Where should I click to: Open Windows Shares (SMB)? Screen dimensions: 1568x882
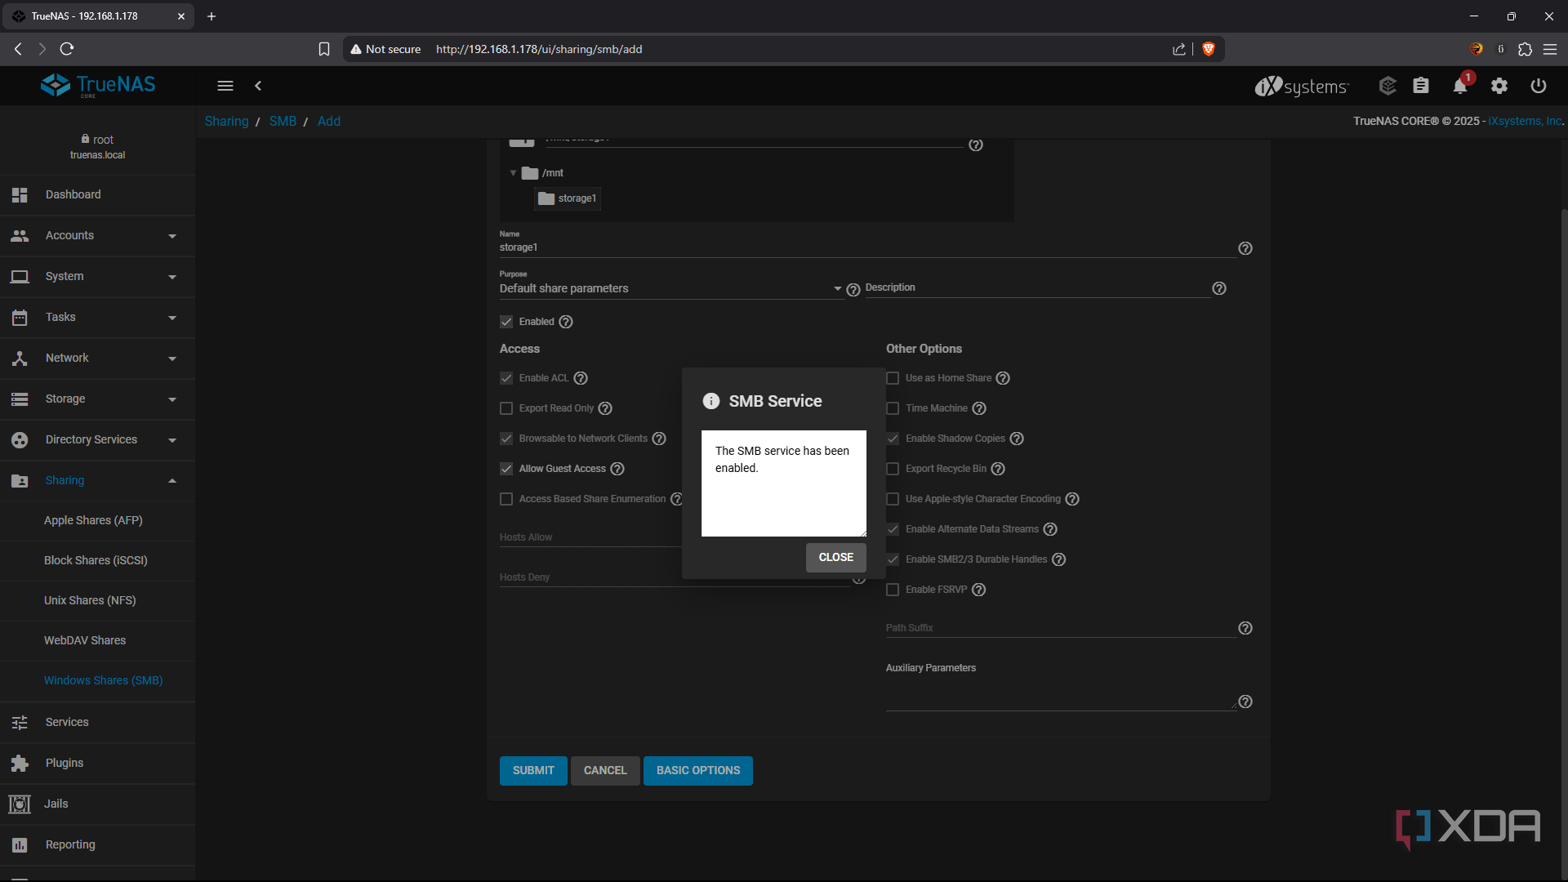(98, 681)
